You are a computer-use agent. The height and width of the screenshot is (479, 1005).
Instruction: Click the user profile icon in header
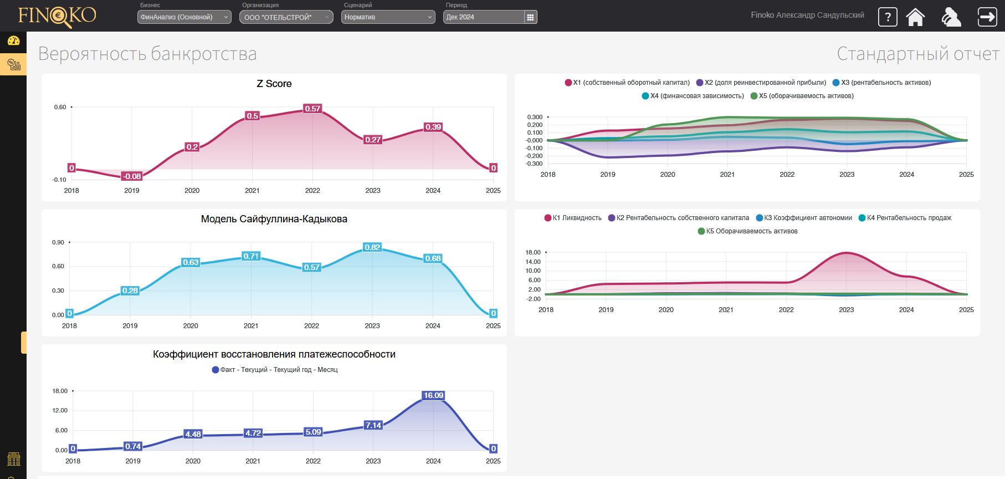click(951, 17)
